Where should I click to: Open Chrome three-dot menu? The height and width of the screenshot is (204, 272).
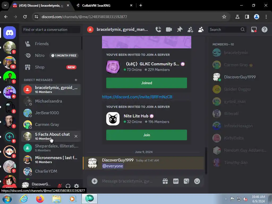click(266, 17)
